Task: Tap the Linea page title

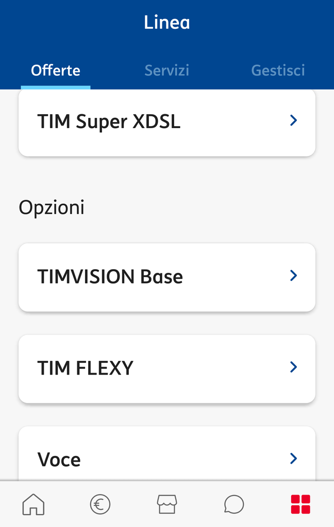Action: 167,22
